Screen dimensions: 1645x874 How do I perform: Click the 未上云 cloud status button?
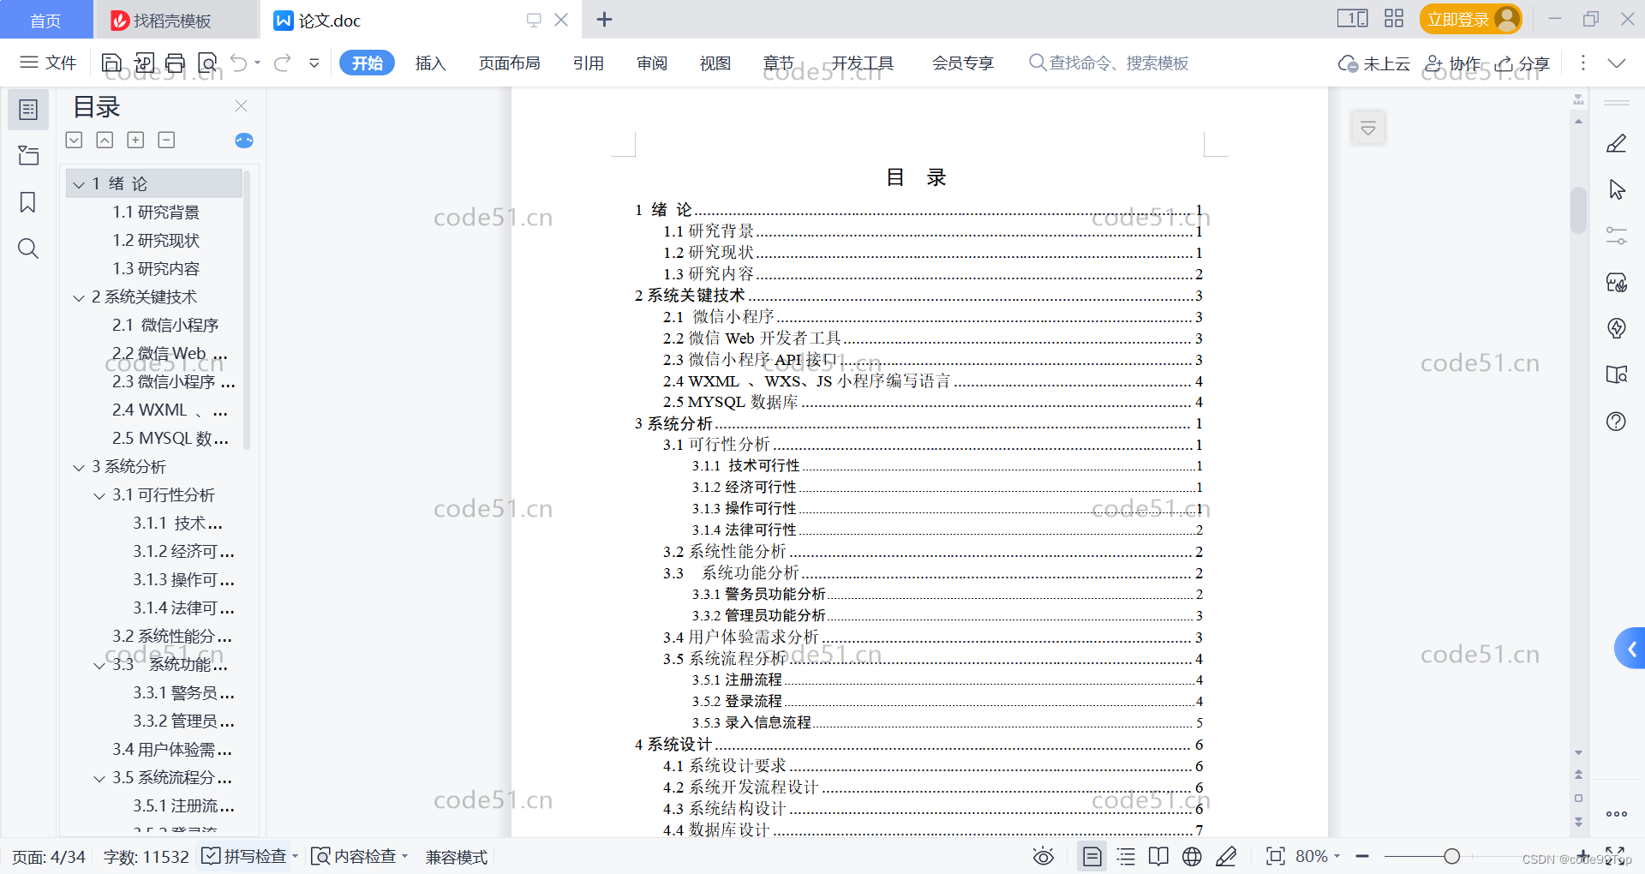tap(1373, 63)
